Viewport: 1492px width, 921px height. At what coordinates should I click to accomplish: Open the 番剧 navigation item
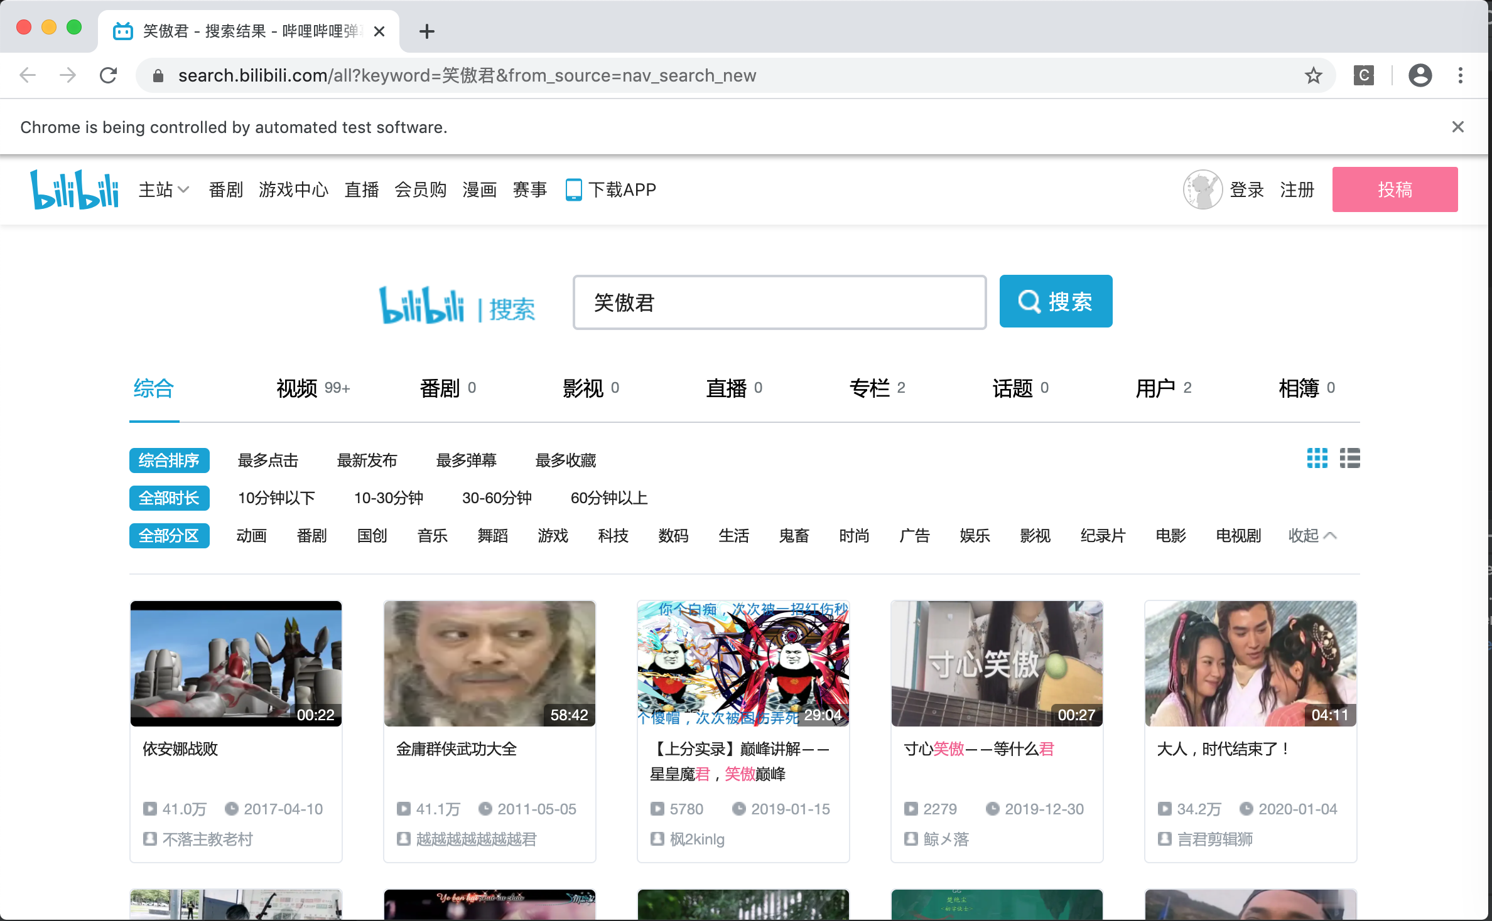click(225, 189)
